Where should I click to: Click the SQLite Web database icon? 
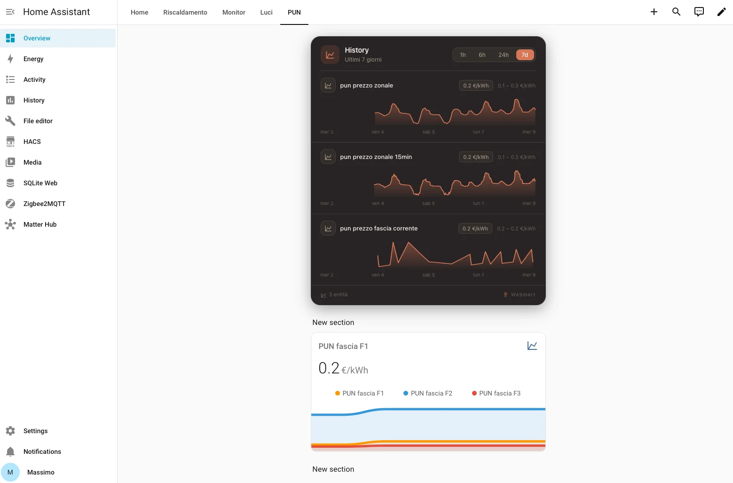[x=10, y=183]
